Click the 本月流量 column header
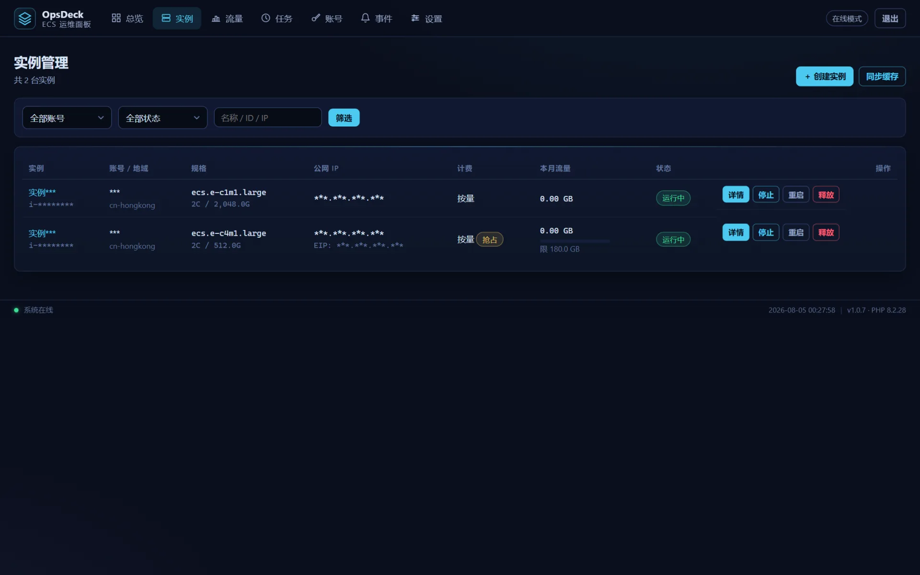Screen dimensions: 920x575 555,168
